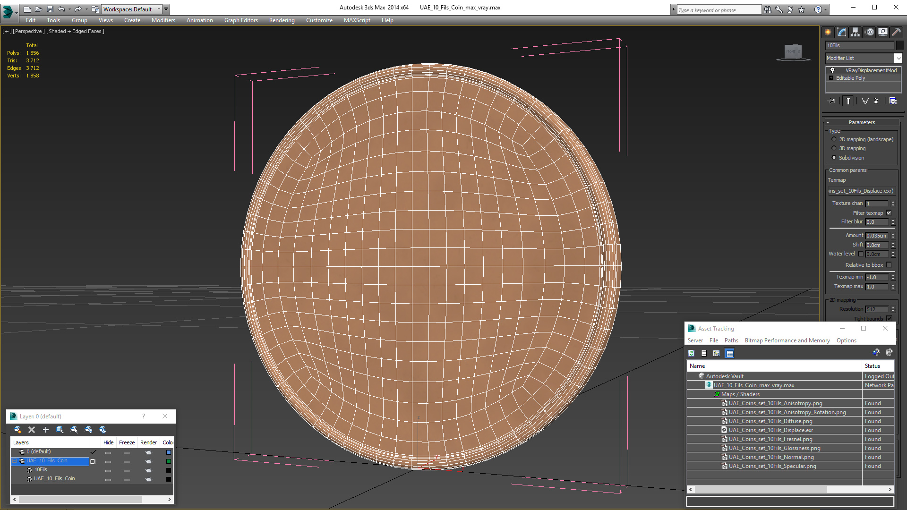Click the Undo arrow icon
This screenshot has width=907, height=510.
point(61,9)
